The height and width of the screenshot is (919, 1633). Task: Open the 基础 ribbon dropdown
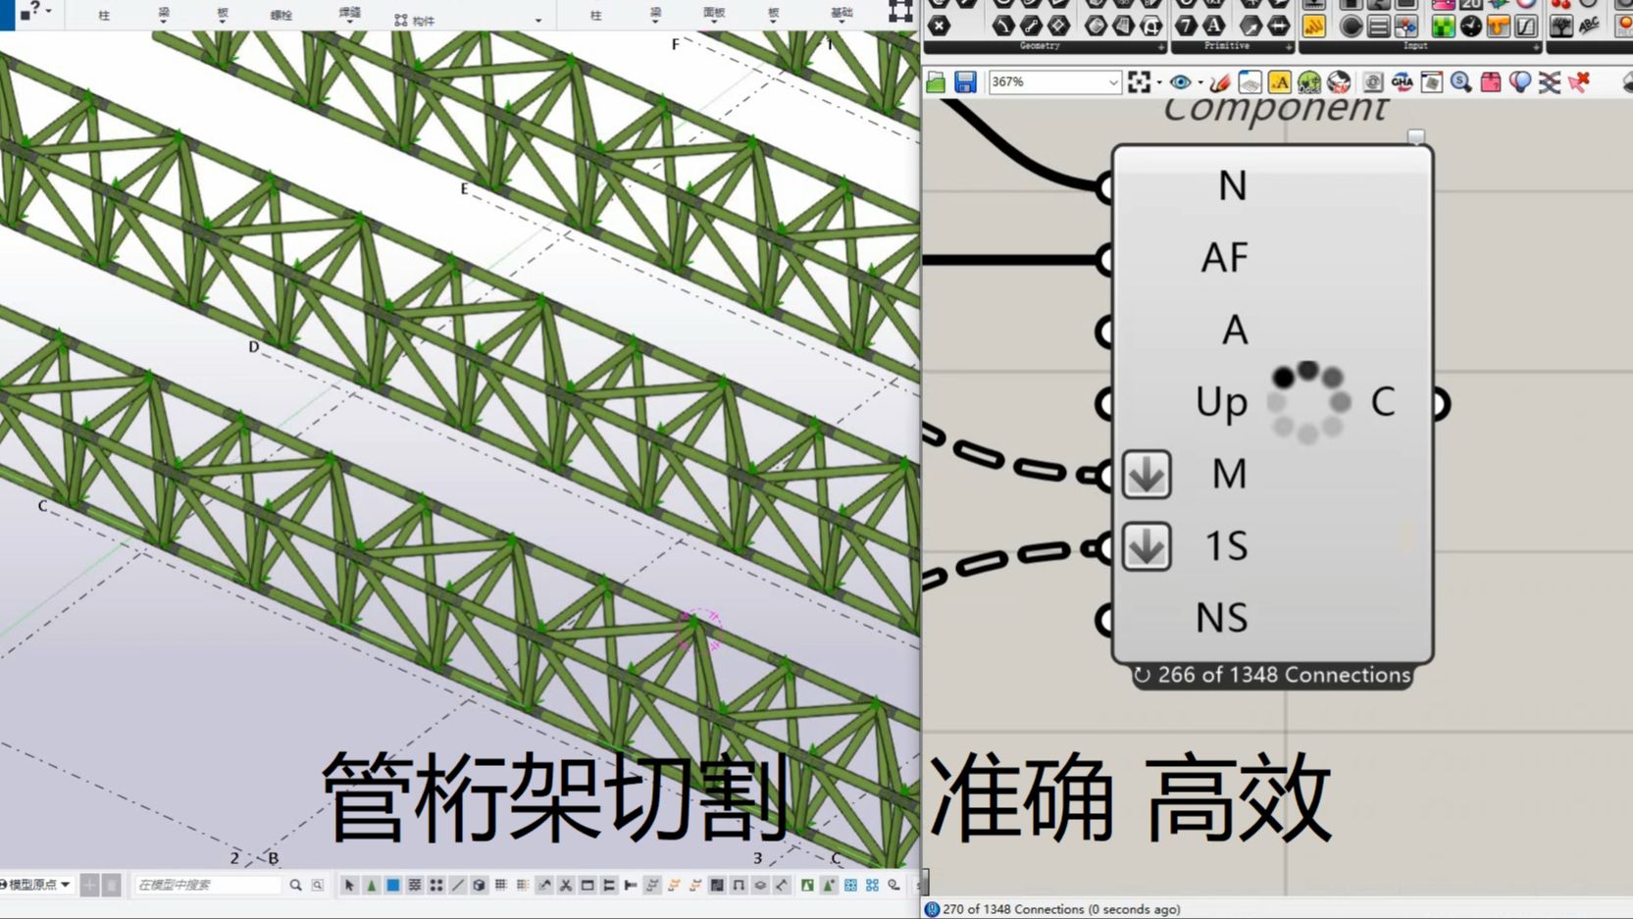[842, 14]
